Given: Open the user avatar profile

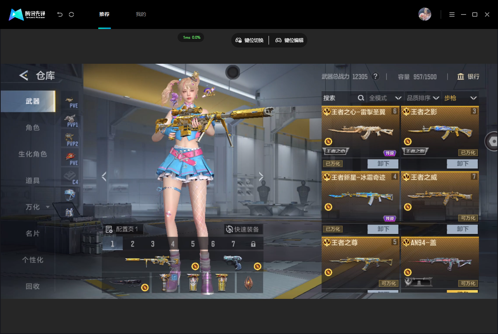Looking at the screenshot, I should pos(424,14).
